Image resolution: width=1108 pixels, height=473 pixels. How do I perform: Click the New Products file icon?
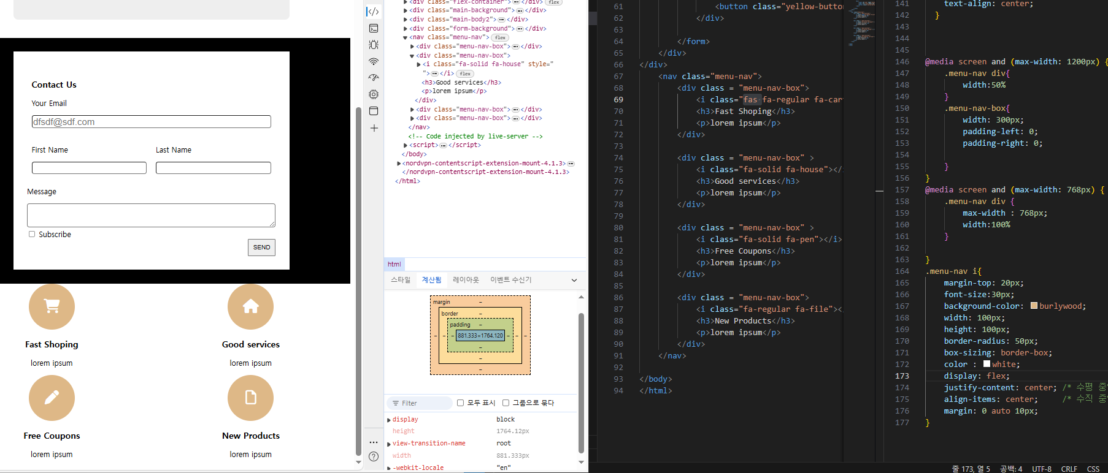pos(250,398)
